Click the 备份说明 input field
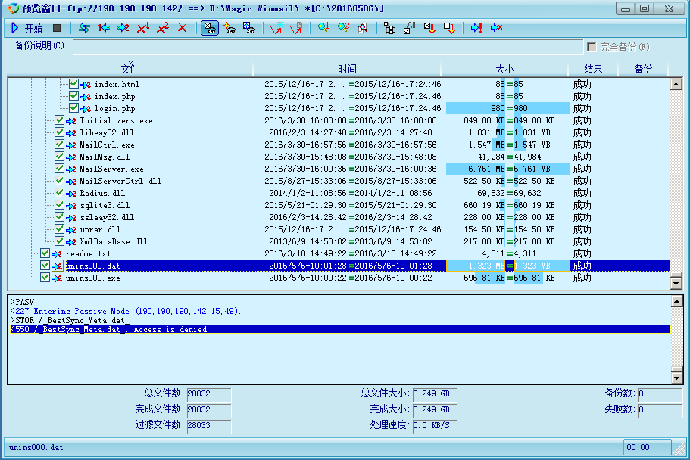 click(x=327, y=47)
